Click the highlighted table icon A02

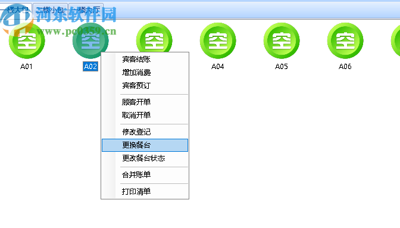[90, 41]
